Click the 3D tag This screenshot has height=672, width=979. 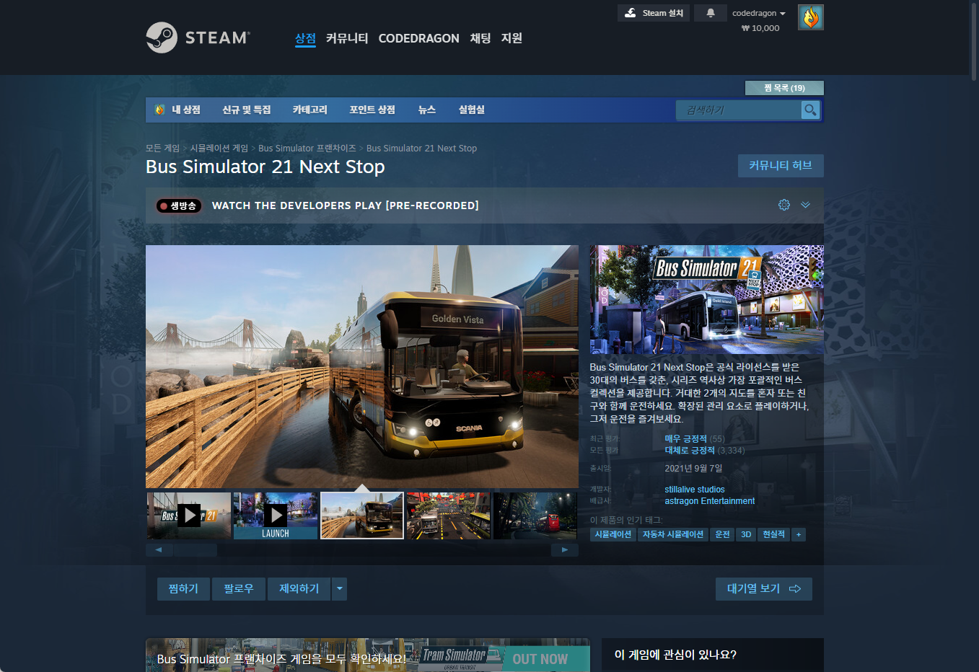[x=746, y=534]
